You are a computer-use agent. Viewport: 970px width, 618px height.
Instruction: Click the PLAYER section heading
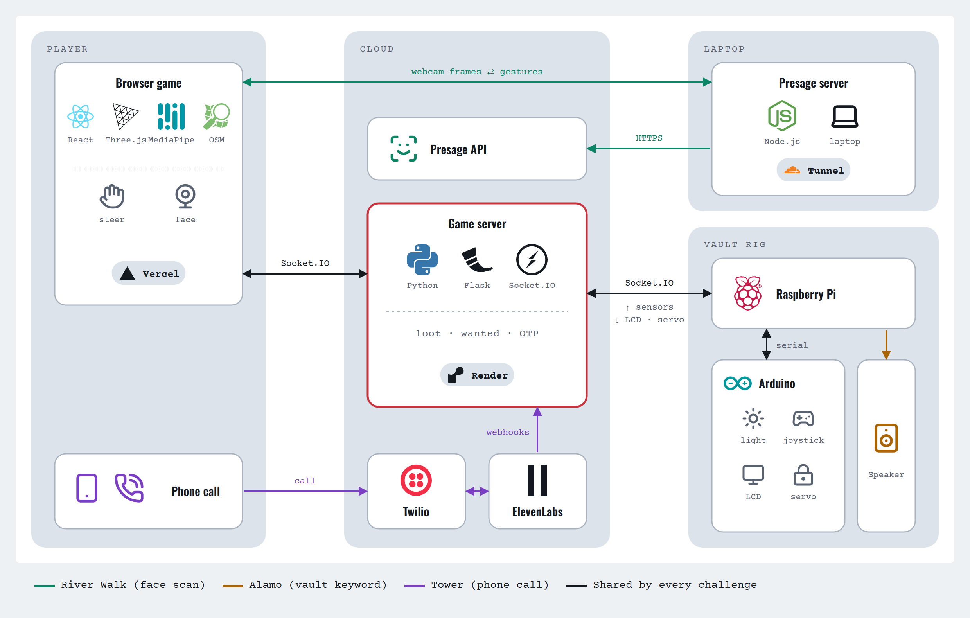pos(67,49)
